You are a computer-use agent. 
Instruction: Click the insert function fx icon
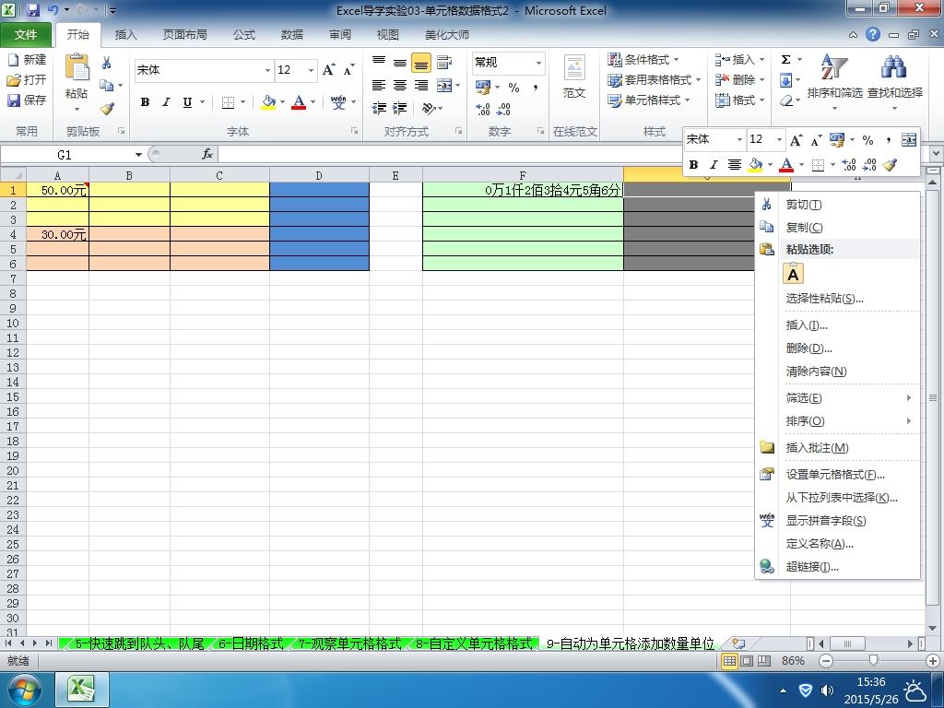click(207, 155)
